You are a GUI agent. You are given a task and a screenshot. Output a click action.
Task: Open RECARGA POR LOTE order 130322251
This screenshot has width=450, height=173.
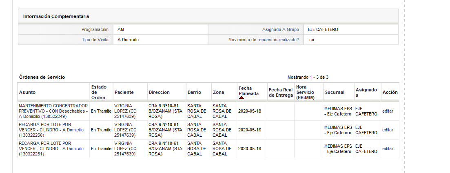pyautogui.click(x=51, y=149)
